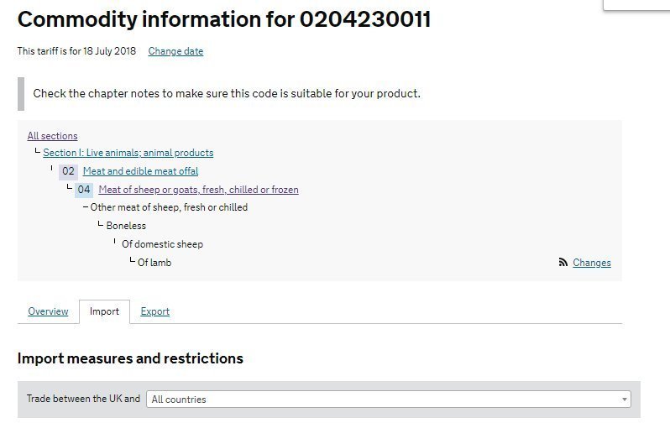Open the All sections link

[53, 136]
